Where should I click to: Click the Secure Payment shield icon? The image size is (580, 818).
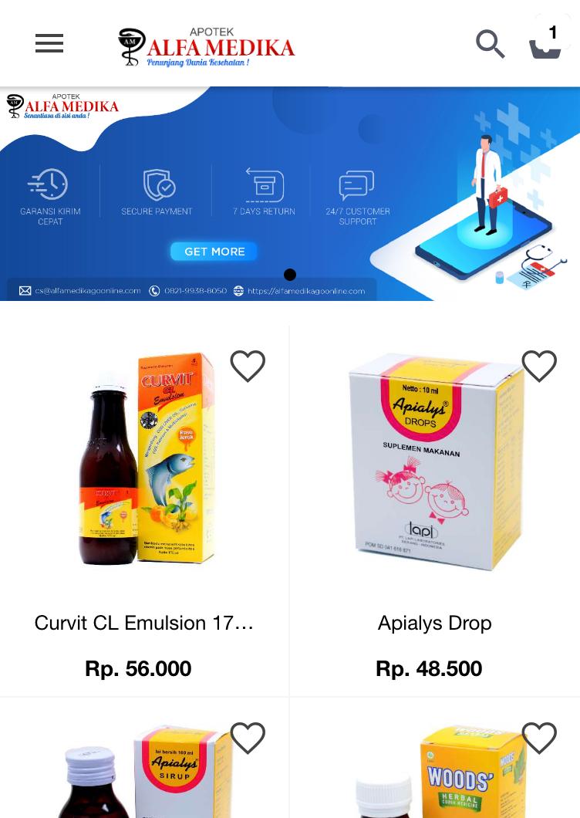pos(159,184)
